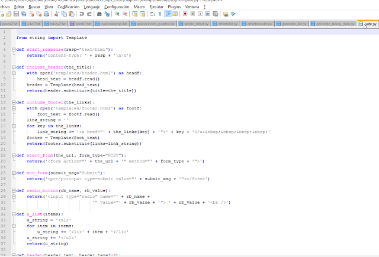Image resolution: width=379 pixels, height=257 pixels.
Task: Open the Plugins menu
Action: click(174, 6)
